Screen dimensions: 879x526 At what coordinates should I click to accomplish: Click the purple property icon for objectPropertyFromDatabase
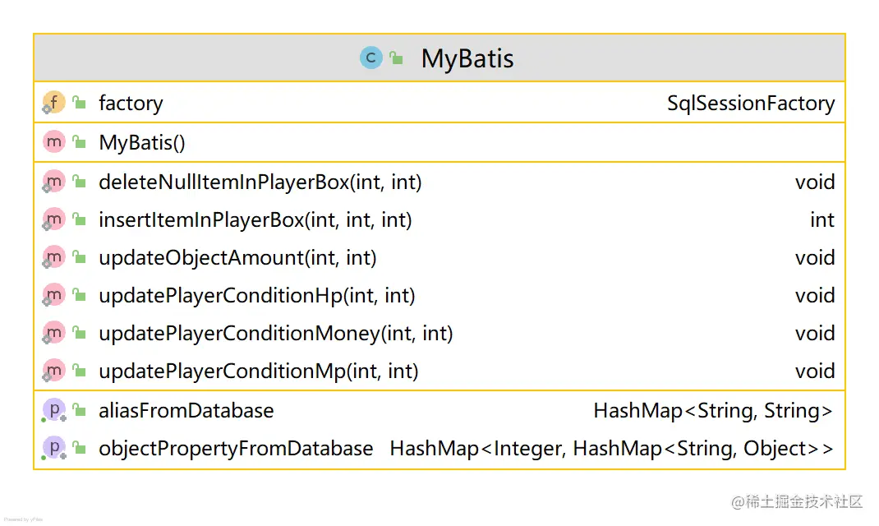point(54,448)
